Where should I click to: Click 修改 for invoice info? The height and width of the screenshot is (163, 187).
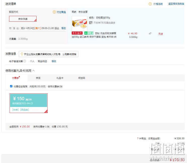pyautogui.click(x=54, y=61)
